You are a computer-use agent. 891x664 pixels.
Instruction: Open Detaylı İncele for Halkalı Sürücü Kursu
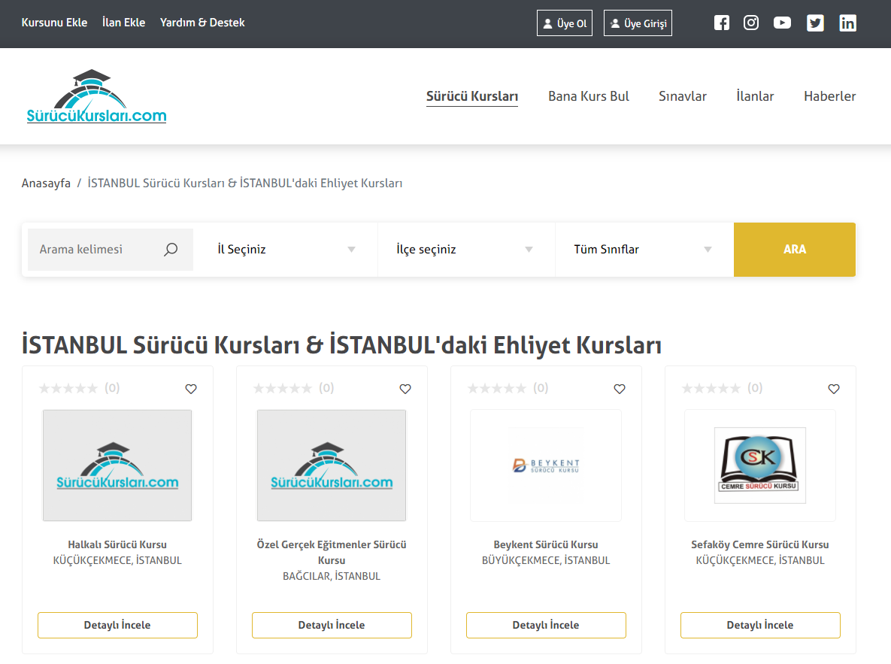point(117,626)
